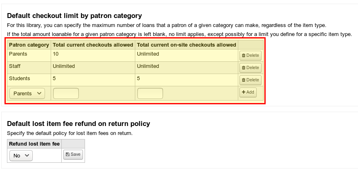Click the Refund lost item fee header
358x173 pixels.
(x=34, y=144)
